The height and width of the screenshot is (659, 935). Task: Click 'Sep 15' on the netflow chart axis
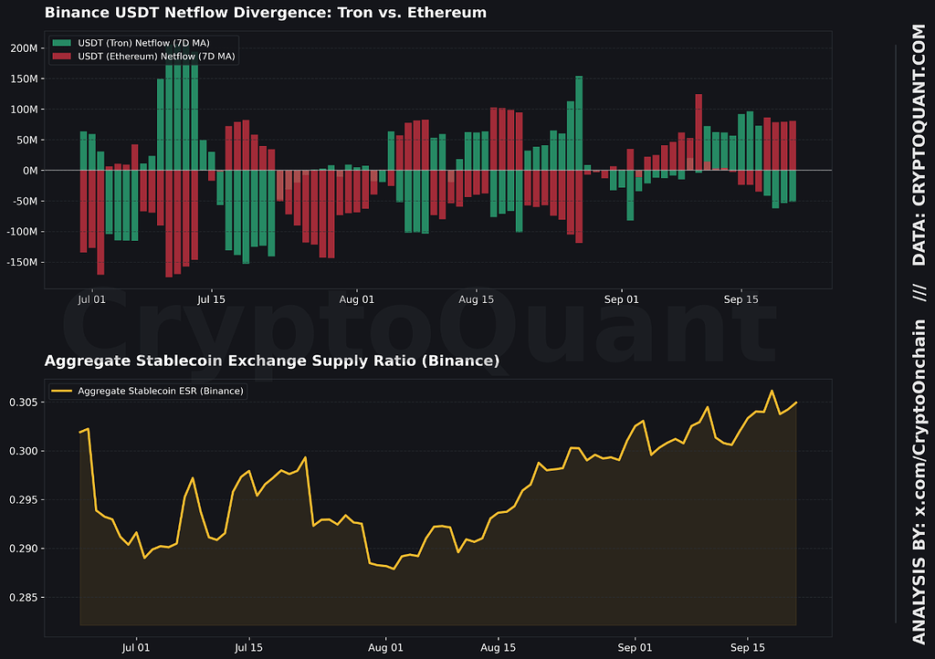[x=741, y=299]
